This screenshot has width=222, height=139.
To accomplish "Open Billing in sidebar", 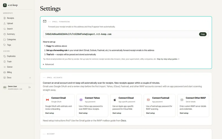I will tap(9, 72).
